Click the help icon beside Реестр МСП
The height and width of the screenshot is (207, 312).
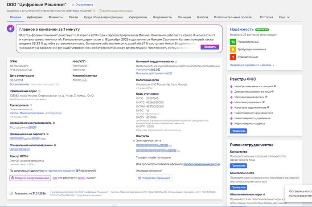pyautogui.click(x=28, y=157)
